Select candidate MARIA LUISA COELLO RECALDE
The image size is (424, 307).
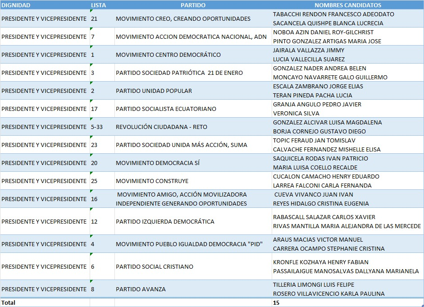click(315, 167)
